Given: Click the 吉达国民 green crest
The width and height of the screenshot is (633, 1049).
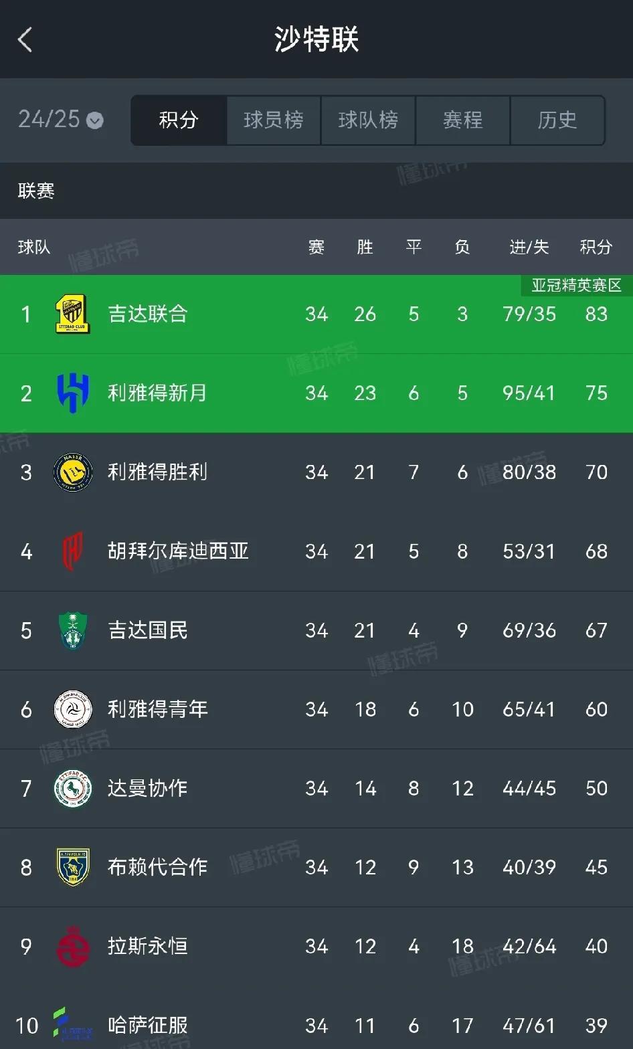Looking at the screenshot, I should click(x=72, y=630).
